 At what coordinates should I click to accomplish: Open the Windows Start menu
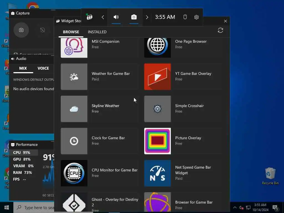[x=7, y=207]
